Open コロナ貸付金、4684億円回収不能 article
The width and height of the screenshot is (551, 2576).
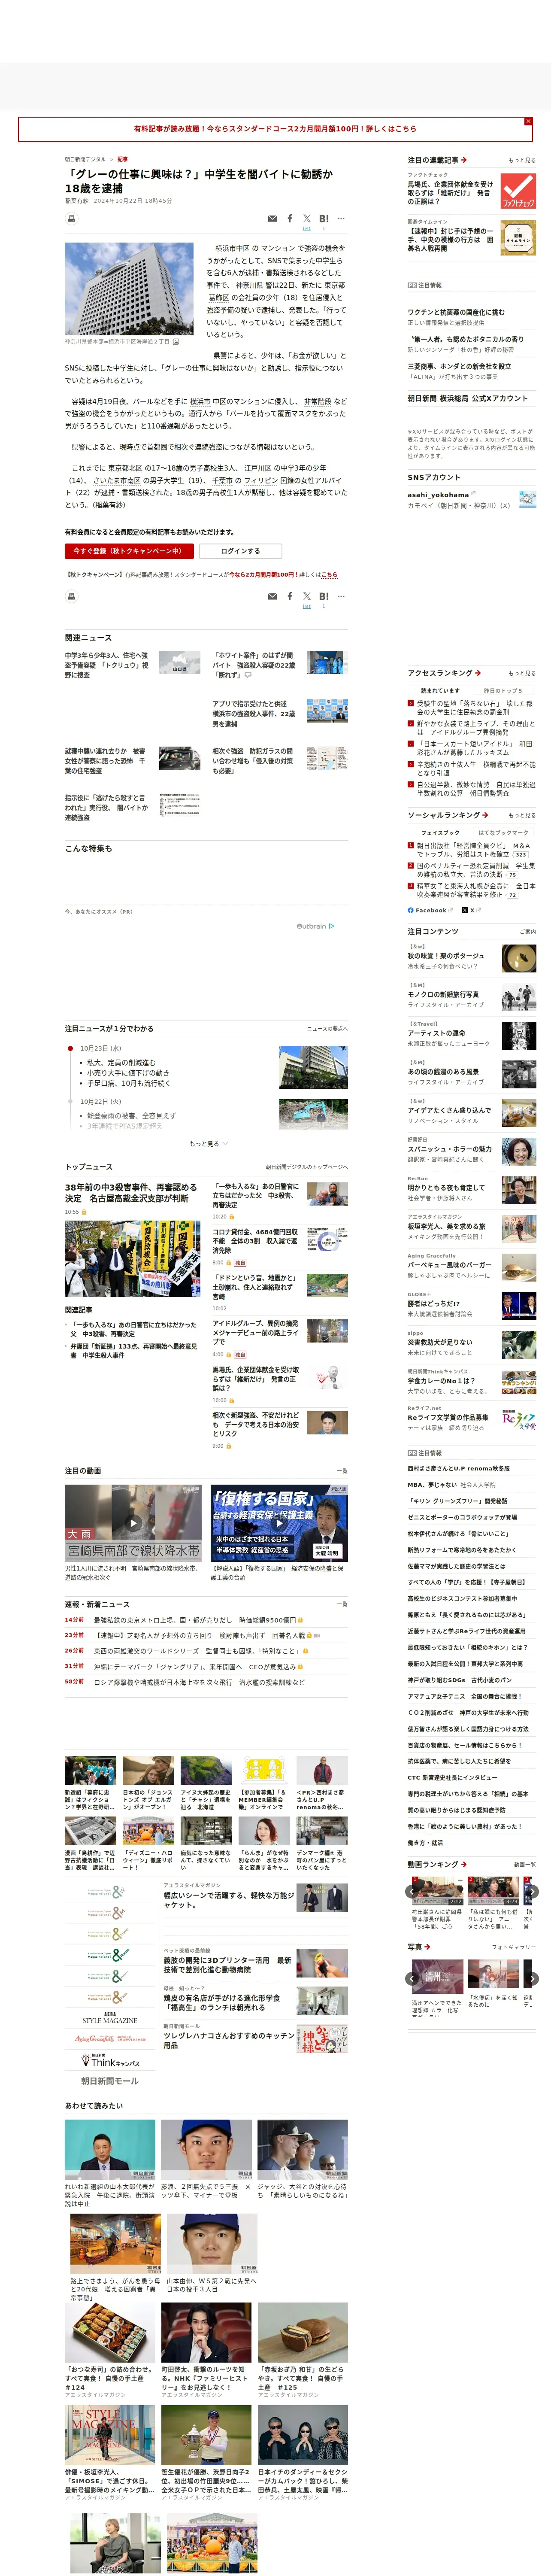(x=255, y=1241)
